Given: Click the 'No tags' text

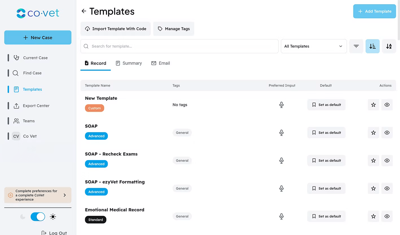Looking at the screenshot, I should click(180, 105).
